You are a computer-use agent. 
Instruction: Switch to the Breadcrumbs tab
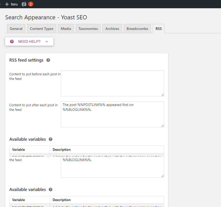coord(137,29)
